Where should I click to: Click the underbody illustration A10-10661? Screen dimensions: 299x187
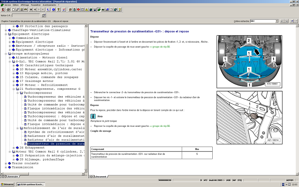(x=249, y=62)
